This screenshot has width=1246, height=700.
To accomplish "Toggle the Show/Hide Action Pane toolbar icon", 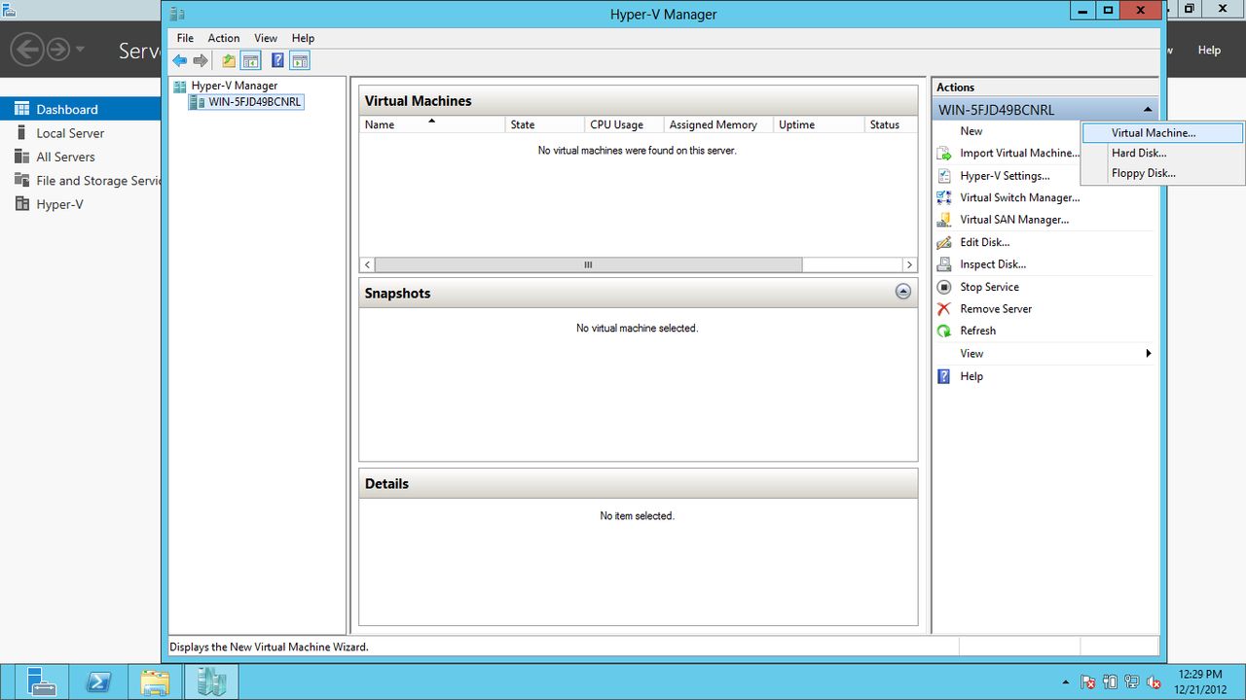I will point(300,60).
